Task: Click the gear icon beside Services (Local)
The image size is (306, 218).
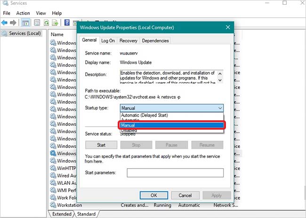Action: pyautogui.click(x=4, y=33)
